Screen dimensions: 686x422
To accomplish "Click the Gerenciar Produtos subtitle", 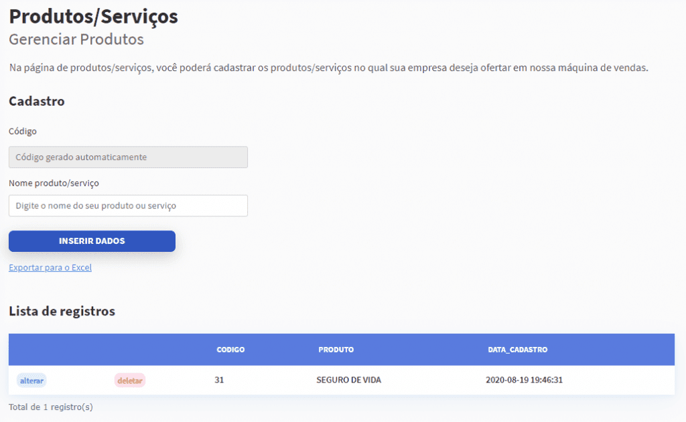I will click(76, 40).
